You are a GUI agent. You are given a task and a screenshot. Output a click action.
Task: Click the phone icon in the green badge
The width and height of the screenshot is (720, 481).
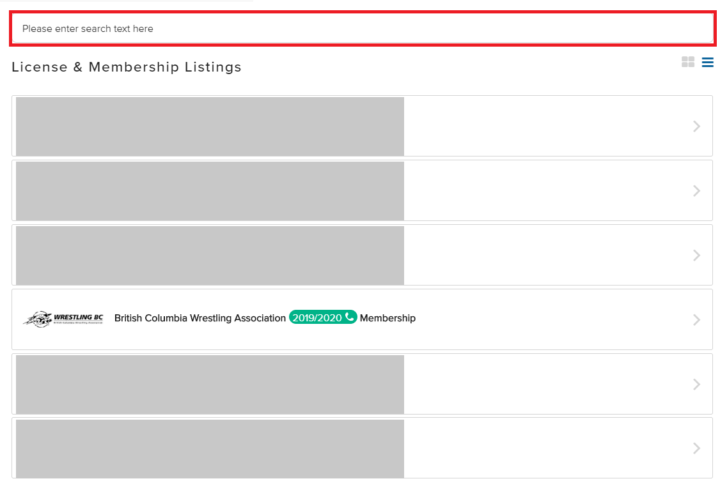[350, 317]
